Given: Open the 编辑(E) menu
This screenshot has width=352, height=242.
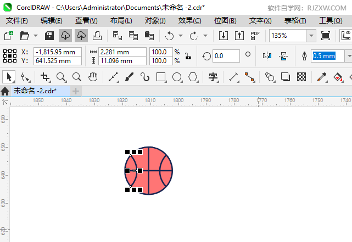Looking at the screenshot, I should [52, 21].
